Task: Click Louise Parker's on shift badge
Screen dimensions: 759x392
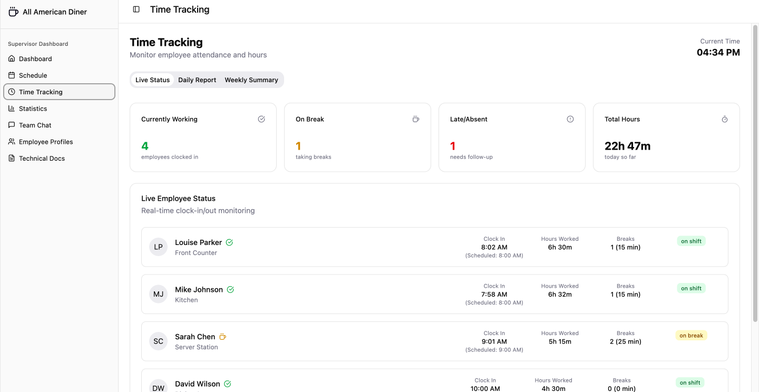Action: pos(691,241)
